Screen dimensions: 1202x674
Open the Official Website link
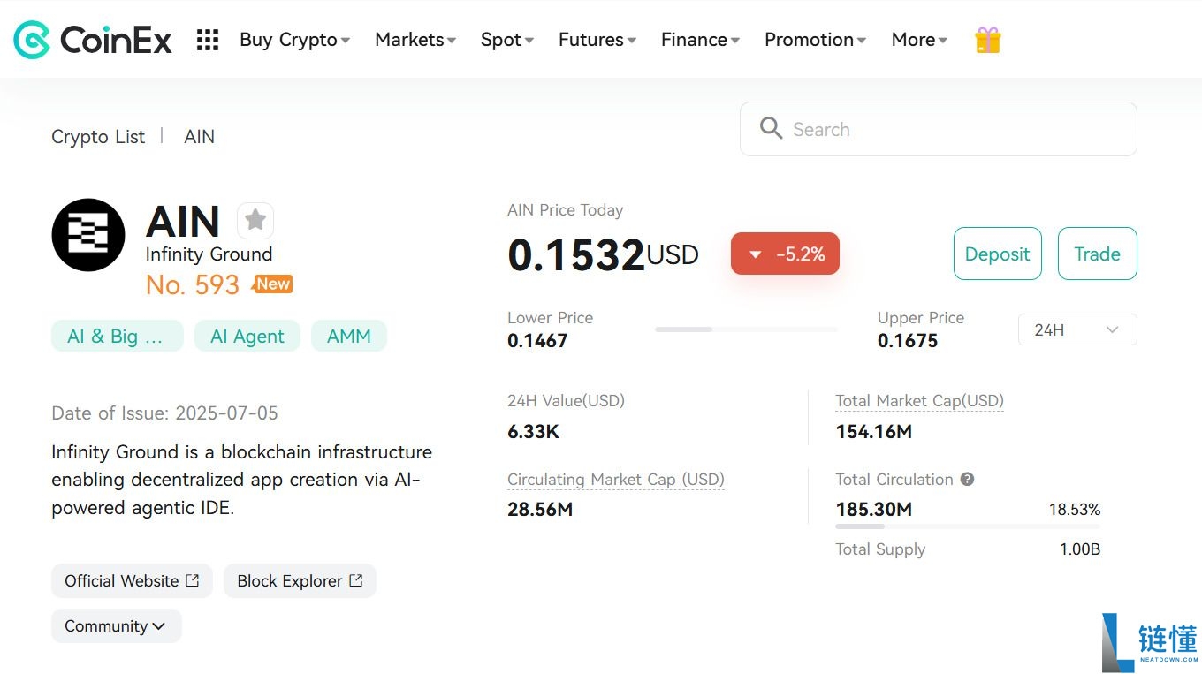tap(132, 580)
